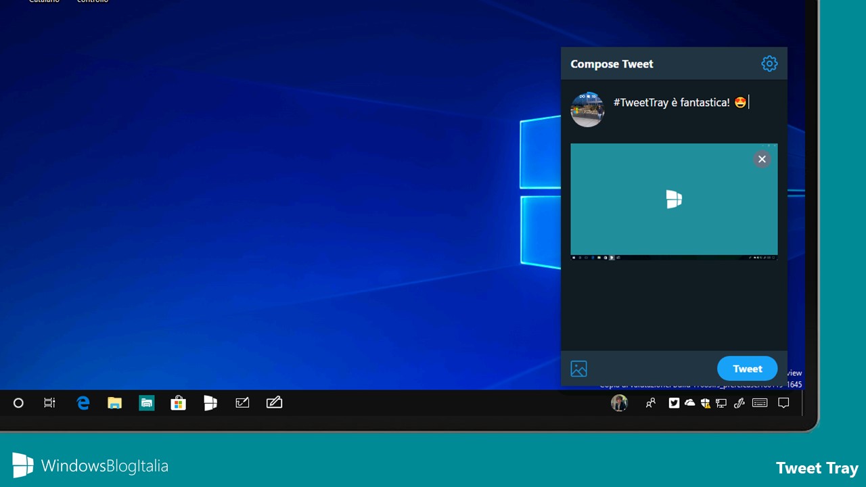Launch Microsoft Edge from the taskbar

(x=83, y=403)
